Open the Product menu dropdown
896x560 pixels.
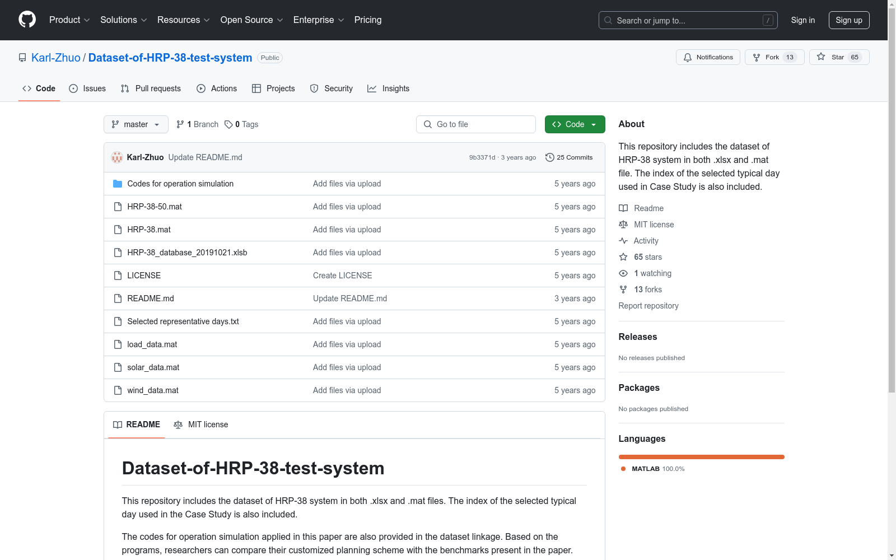[x=69, y=20]
